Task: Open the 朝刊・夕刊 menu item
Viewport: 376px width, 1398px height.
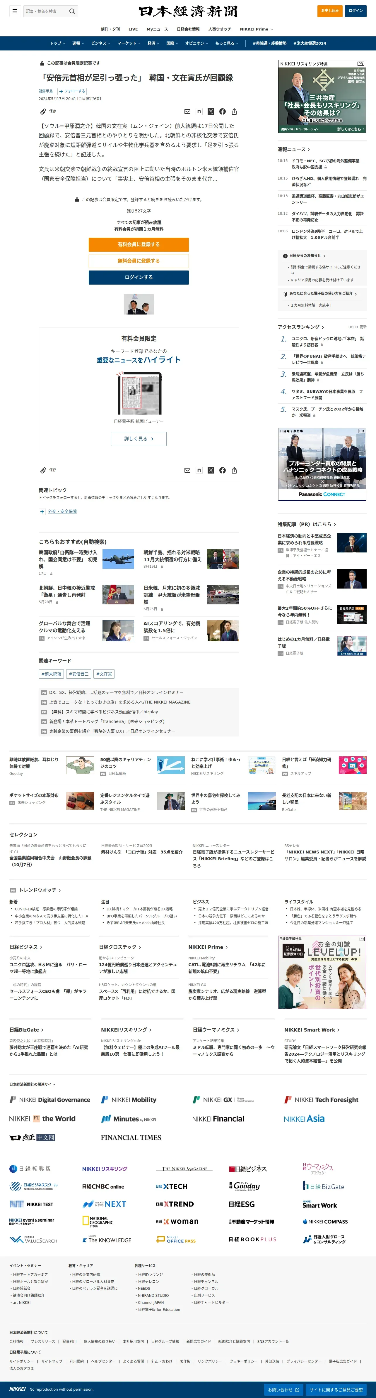Action: point(110,29)
